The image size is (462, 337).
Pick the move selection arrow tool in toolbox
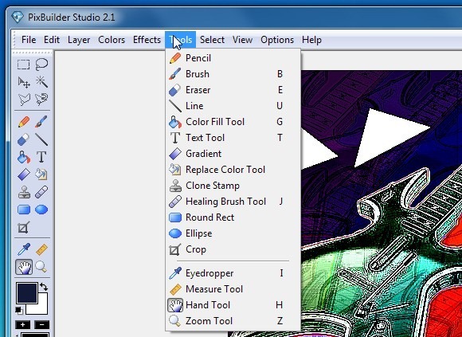24,82
